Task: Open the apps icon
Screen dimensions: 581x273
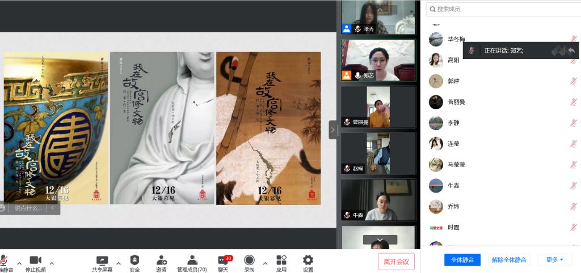Action: [281, 260]
